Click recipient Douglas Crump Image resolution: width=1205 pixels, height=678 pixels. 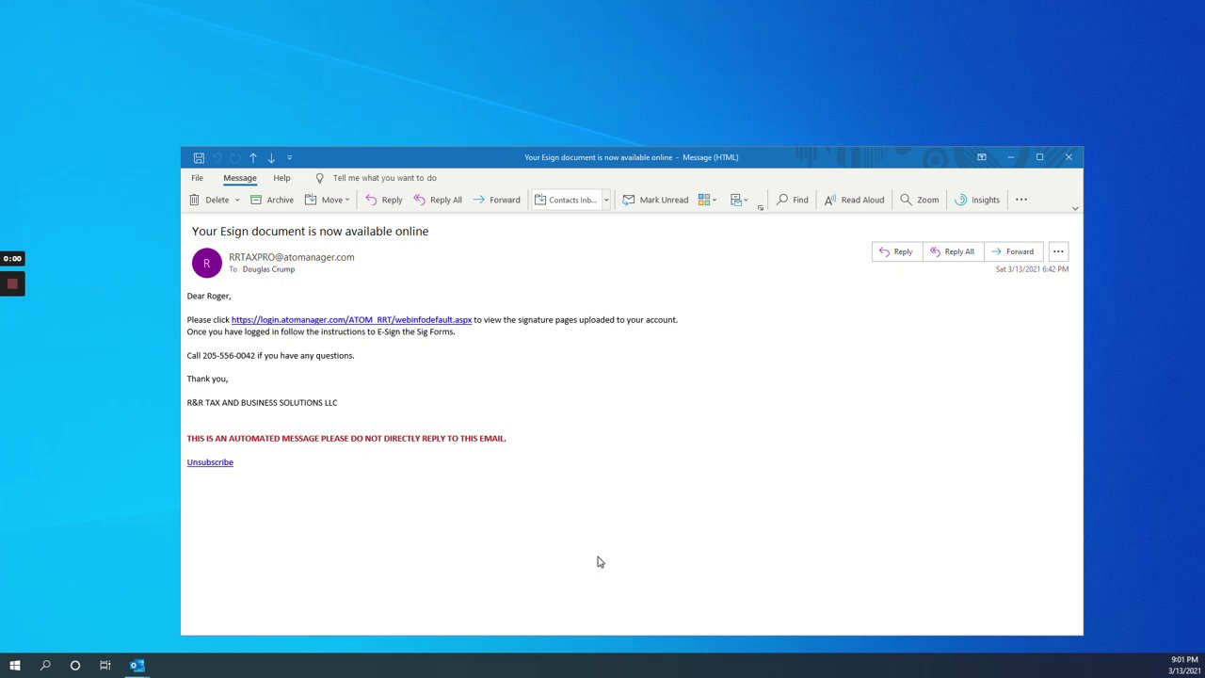tap(268, 269)
